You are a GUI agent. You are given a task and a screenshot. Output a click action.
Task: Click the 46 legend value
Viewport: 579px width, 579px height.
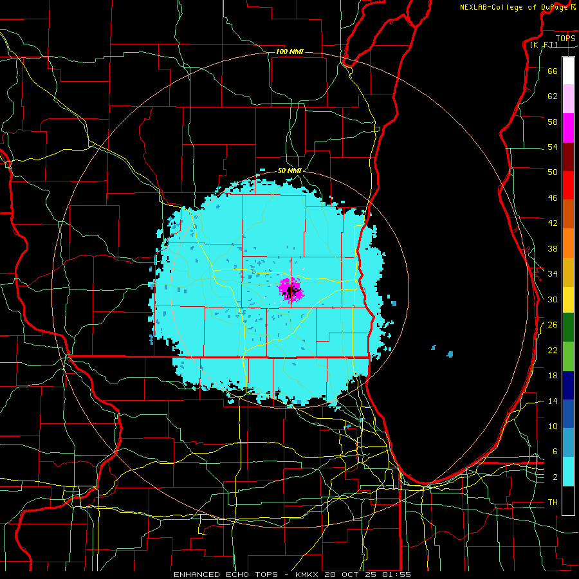553,198
